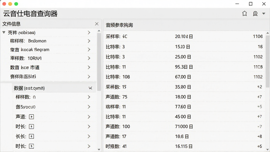Viewport: 270px width, 152px height.
Task: Expand the Brilomon row chevron
Action: (89, 41)
